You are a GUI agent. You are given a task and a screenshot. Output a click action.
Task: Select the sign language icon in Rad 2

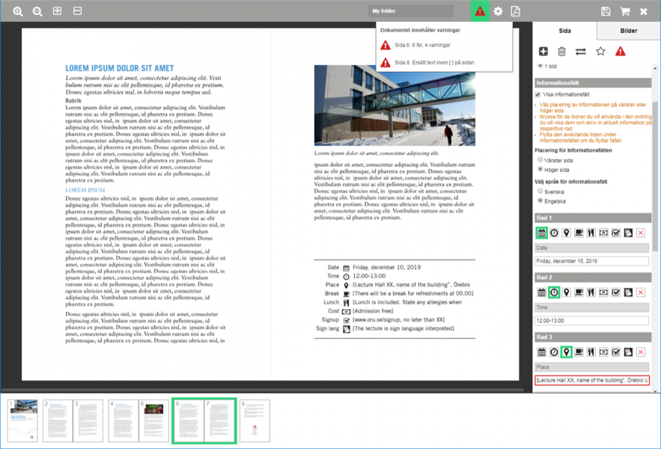pos(628,292)
